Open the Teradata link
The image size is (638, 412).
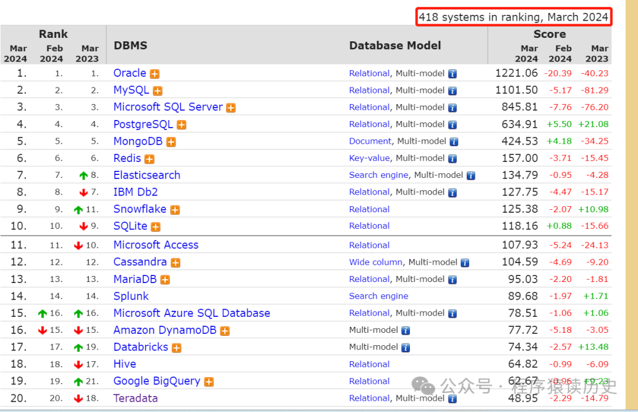[x=135, y=398]
